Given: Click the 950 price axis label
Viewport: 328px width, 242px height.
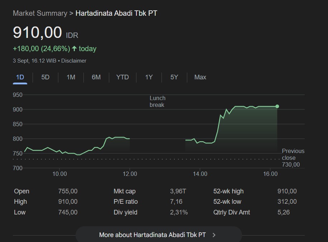Looking at the screenshot, I should (18, 95).
